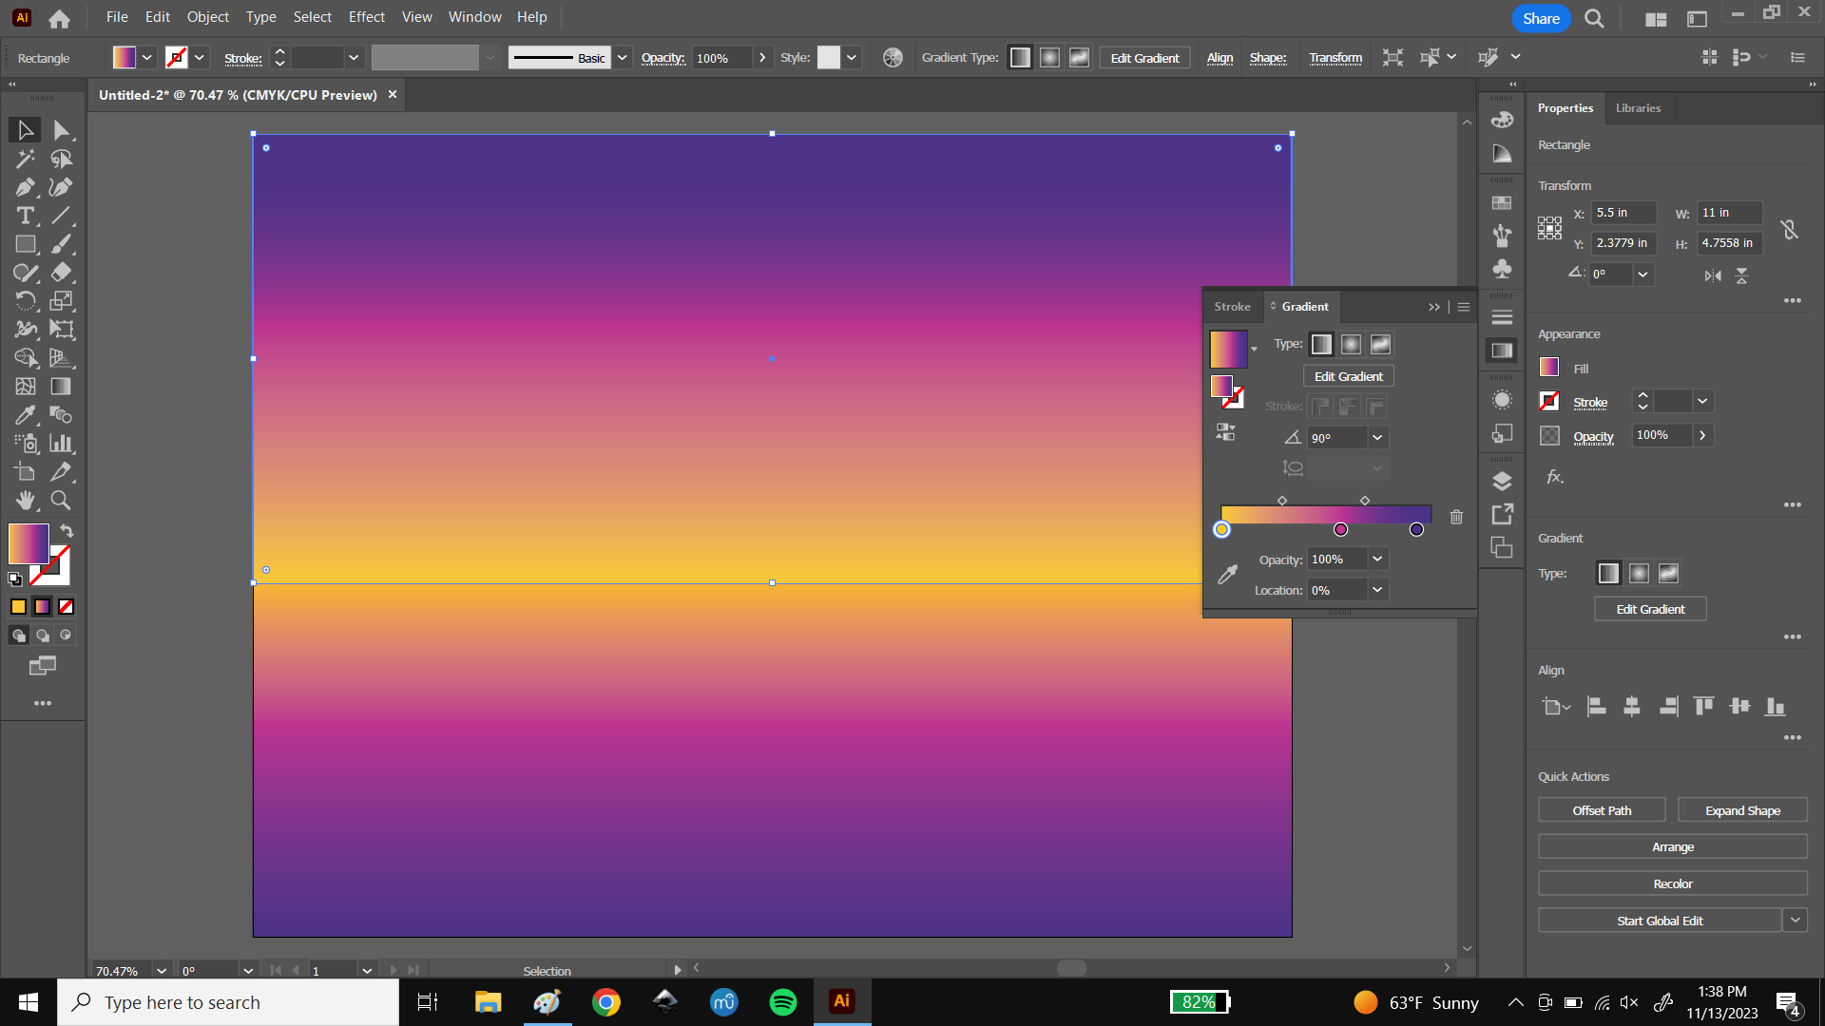Select the Zoom tool
Screen dimensions: 1825x1026
[60, 501]
